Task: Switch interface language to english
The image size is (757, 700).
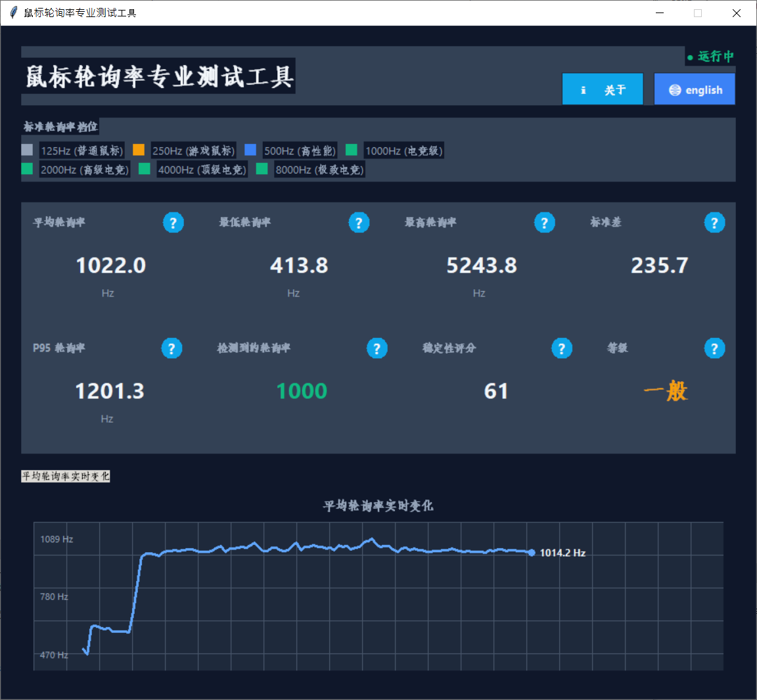Action: (695, 89)
